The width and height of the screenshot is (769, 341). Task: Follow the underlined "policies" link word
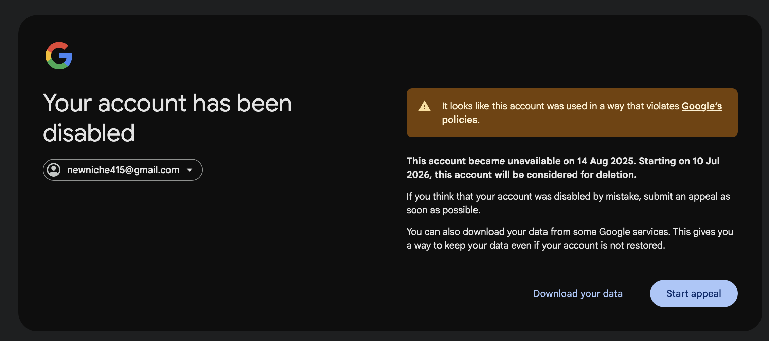click(x=460, y=120)
